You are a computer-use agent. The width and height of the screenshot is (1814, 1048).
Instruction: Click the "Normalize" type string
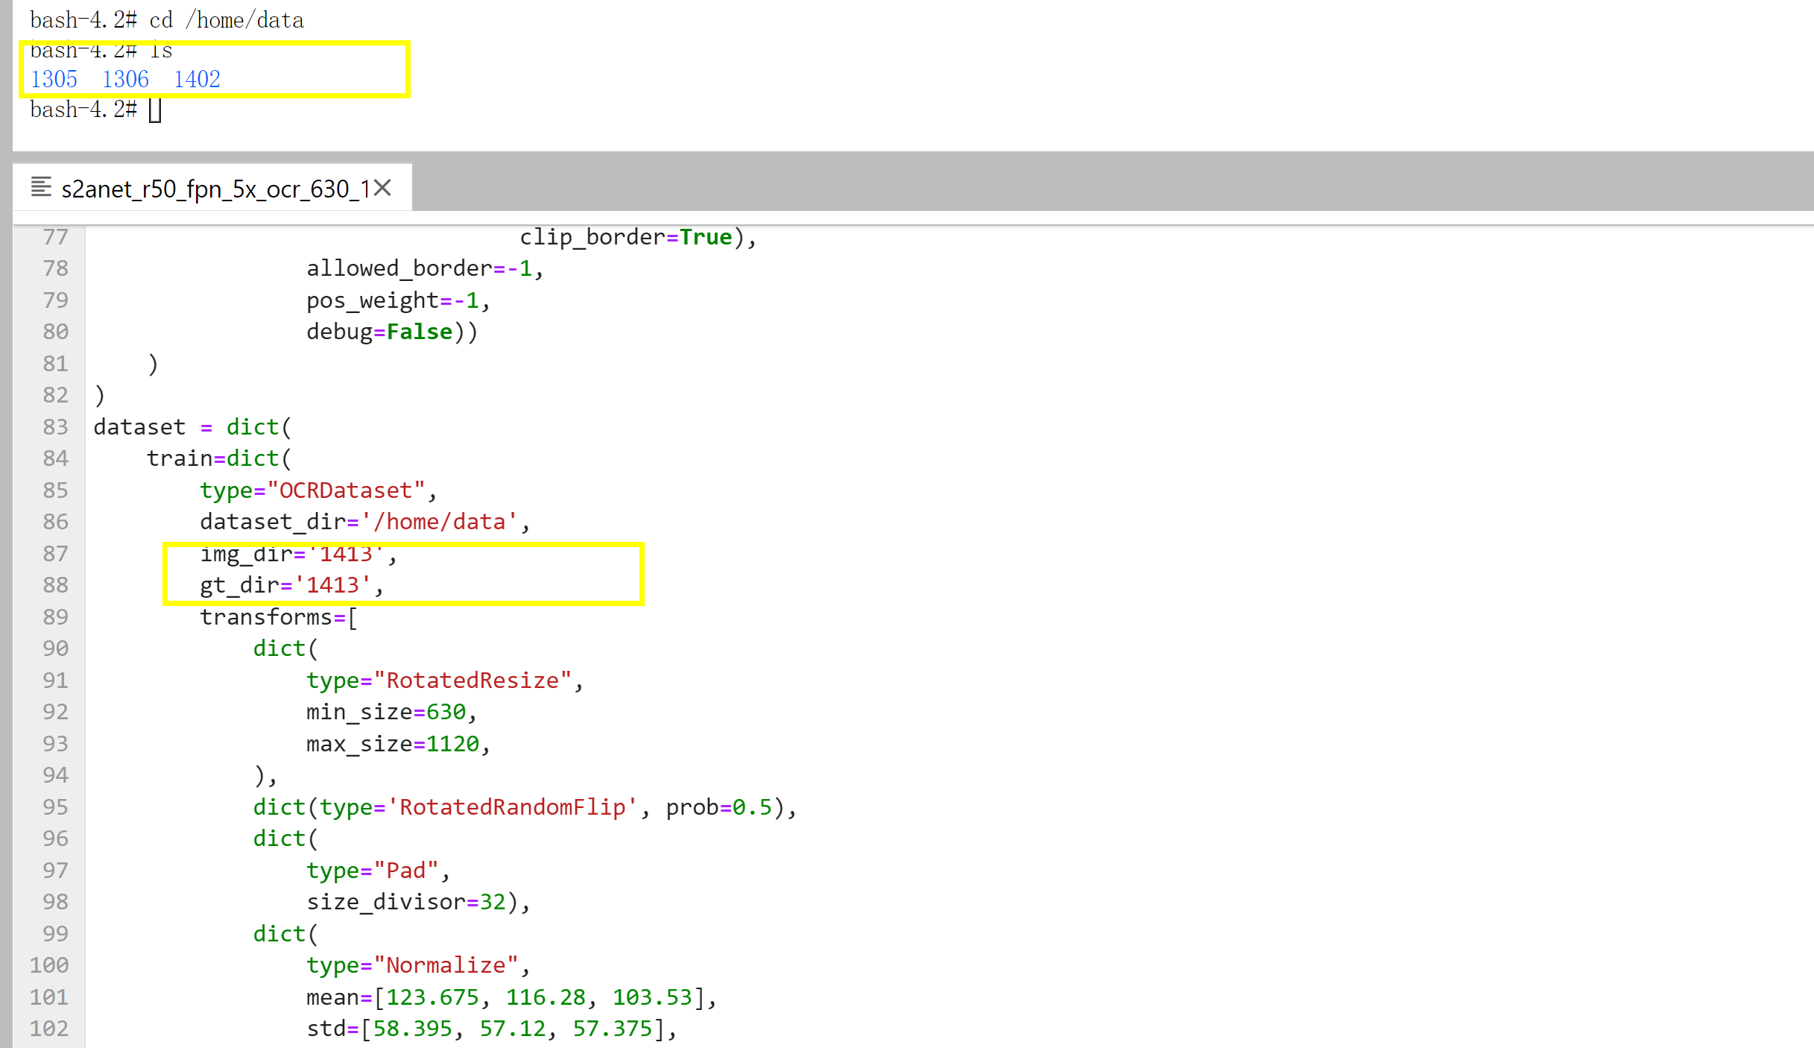coord(446,965)
